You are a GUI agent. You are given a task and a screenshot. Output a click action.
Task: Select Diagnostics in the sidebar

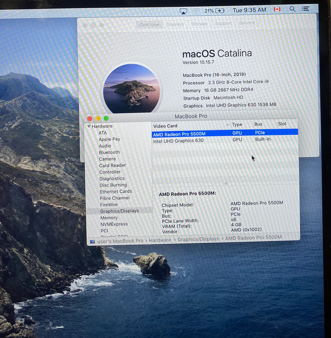112,179
